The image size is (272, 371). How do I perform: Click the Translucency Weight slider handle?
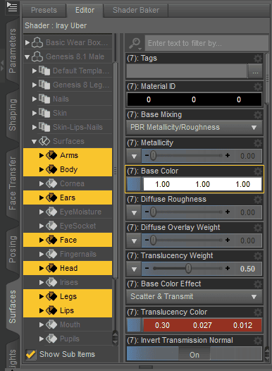pos(188,269)
